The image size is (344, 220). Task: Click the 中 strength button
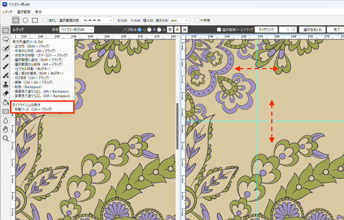click(x=177, y=30)
